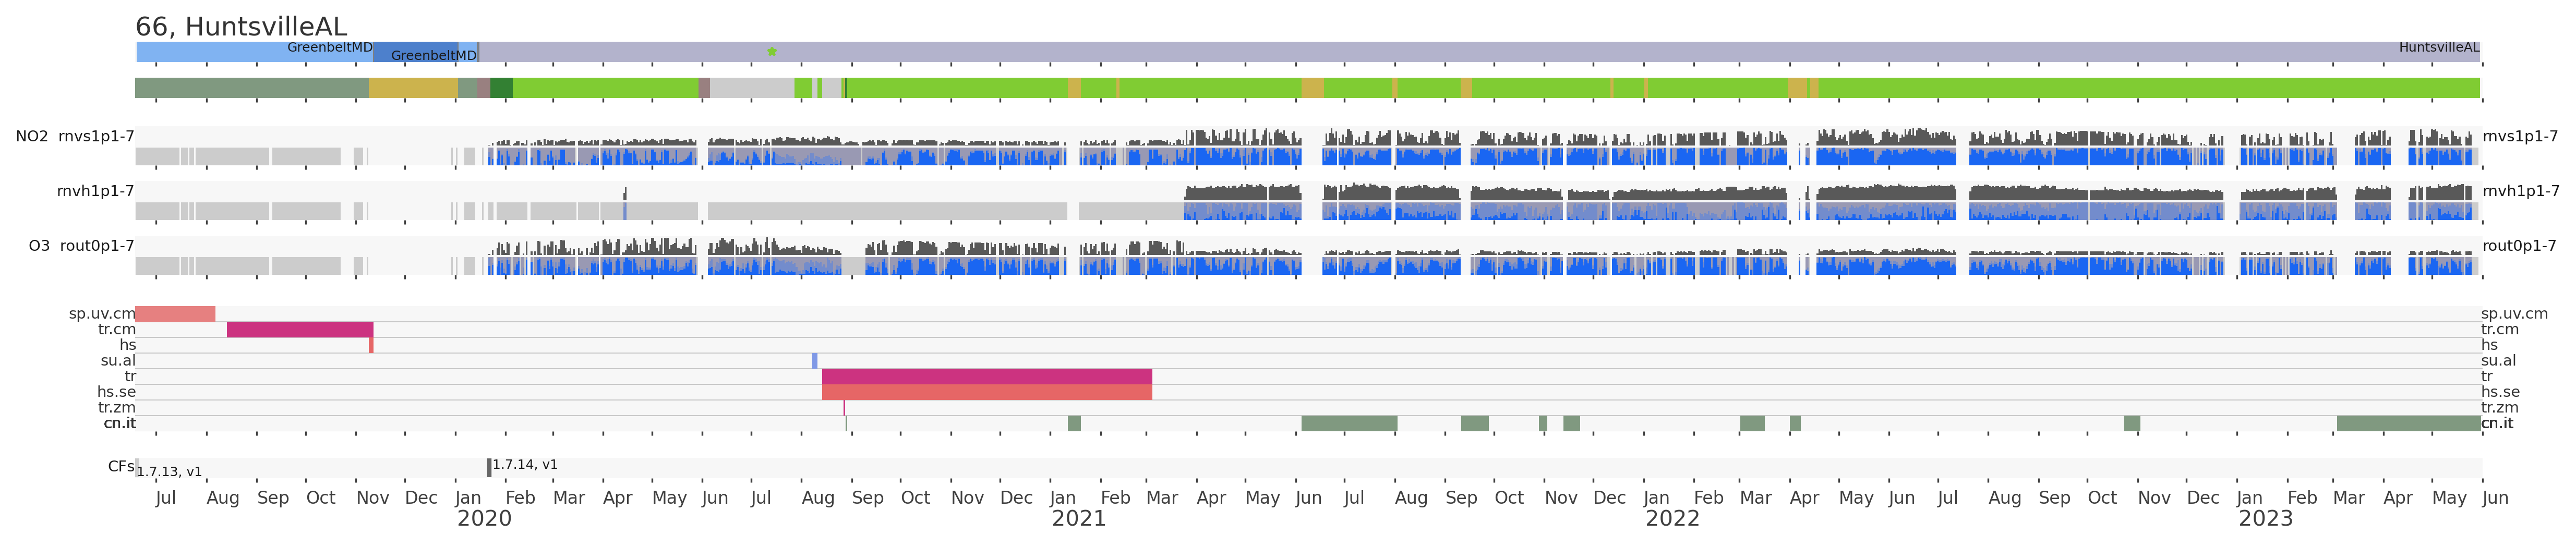
Task: Click the left NO2 rnvs1p1-7 row label
Action: [x=75, y=136]
